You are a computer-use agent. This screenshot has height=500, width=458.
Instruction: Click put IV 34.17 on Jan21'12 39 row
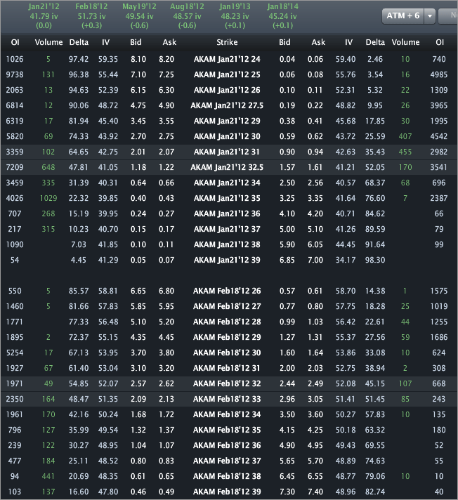346,261
